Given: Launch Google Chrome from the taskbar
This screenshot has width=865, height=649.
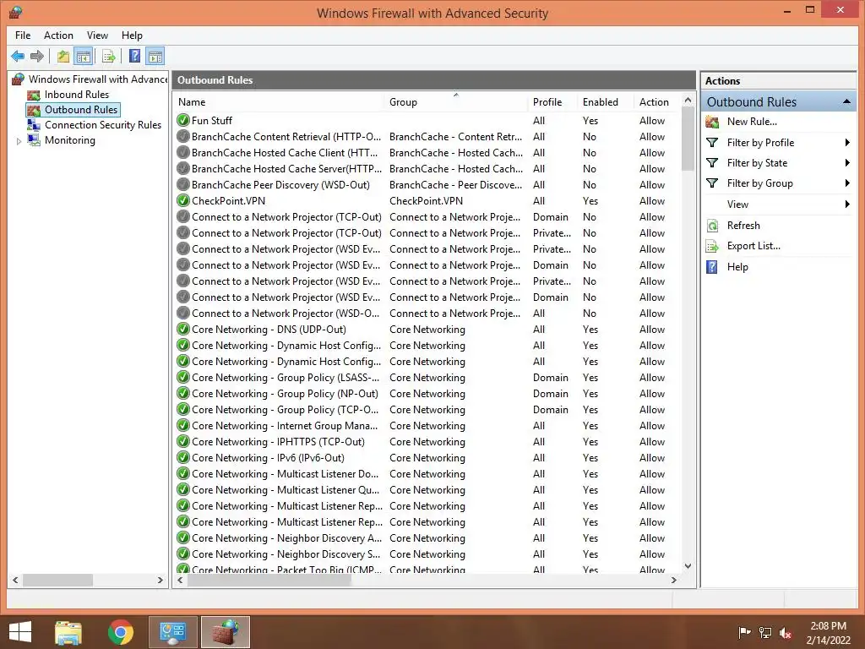Looking at the screenshot, I should (121, 632).
